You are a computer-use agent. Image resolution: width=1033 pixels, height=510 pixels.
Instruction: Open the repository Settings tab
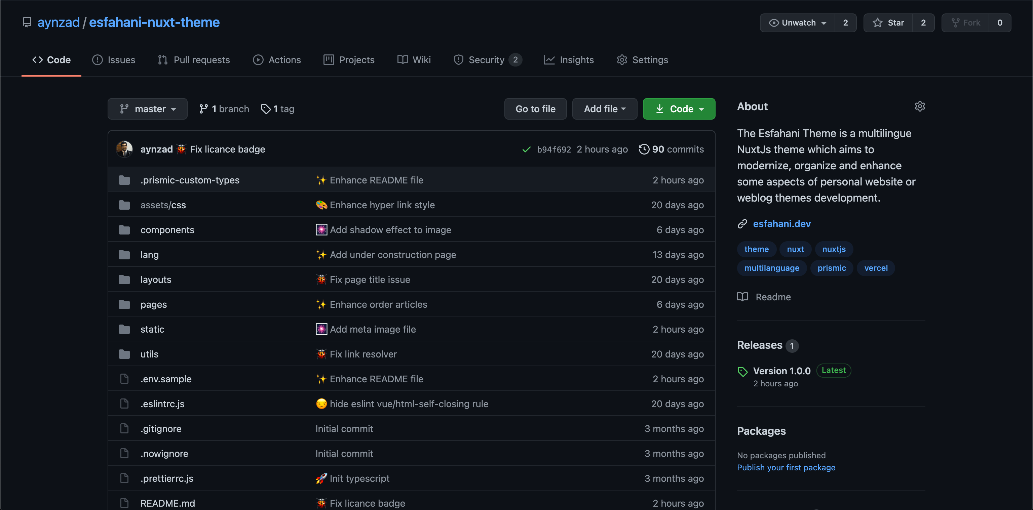(x=642, y=60)
